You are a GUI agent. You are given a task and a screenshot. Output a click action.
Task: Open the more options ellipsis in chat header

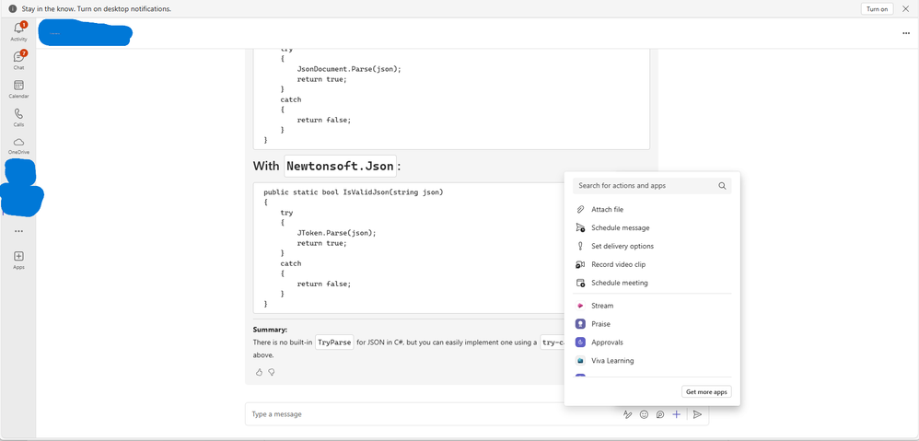point(906,33)
